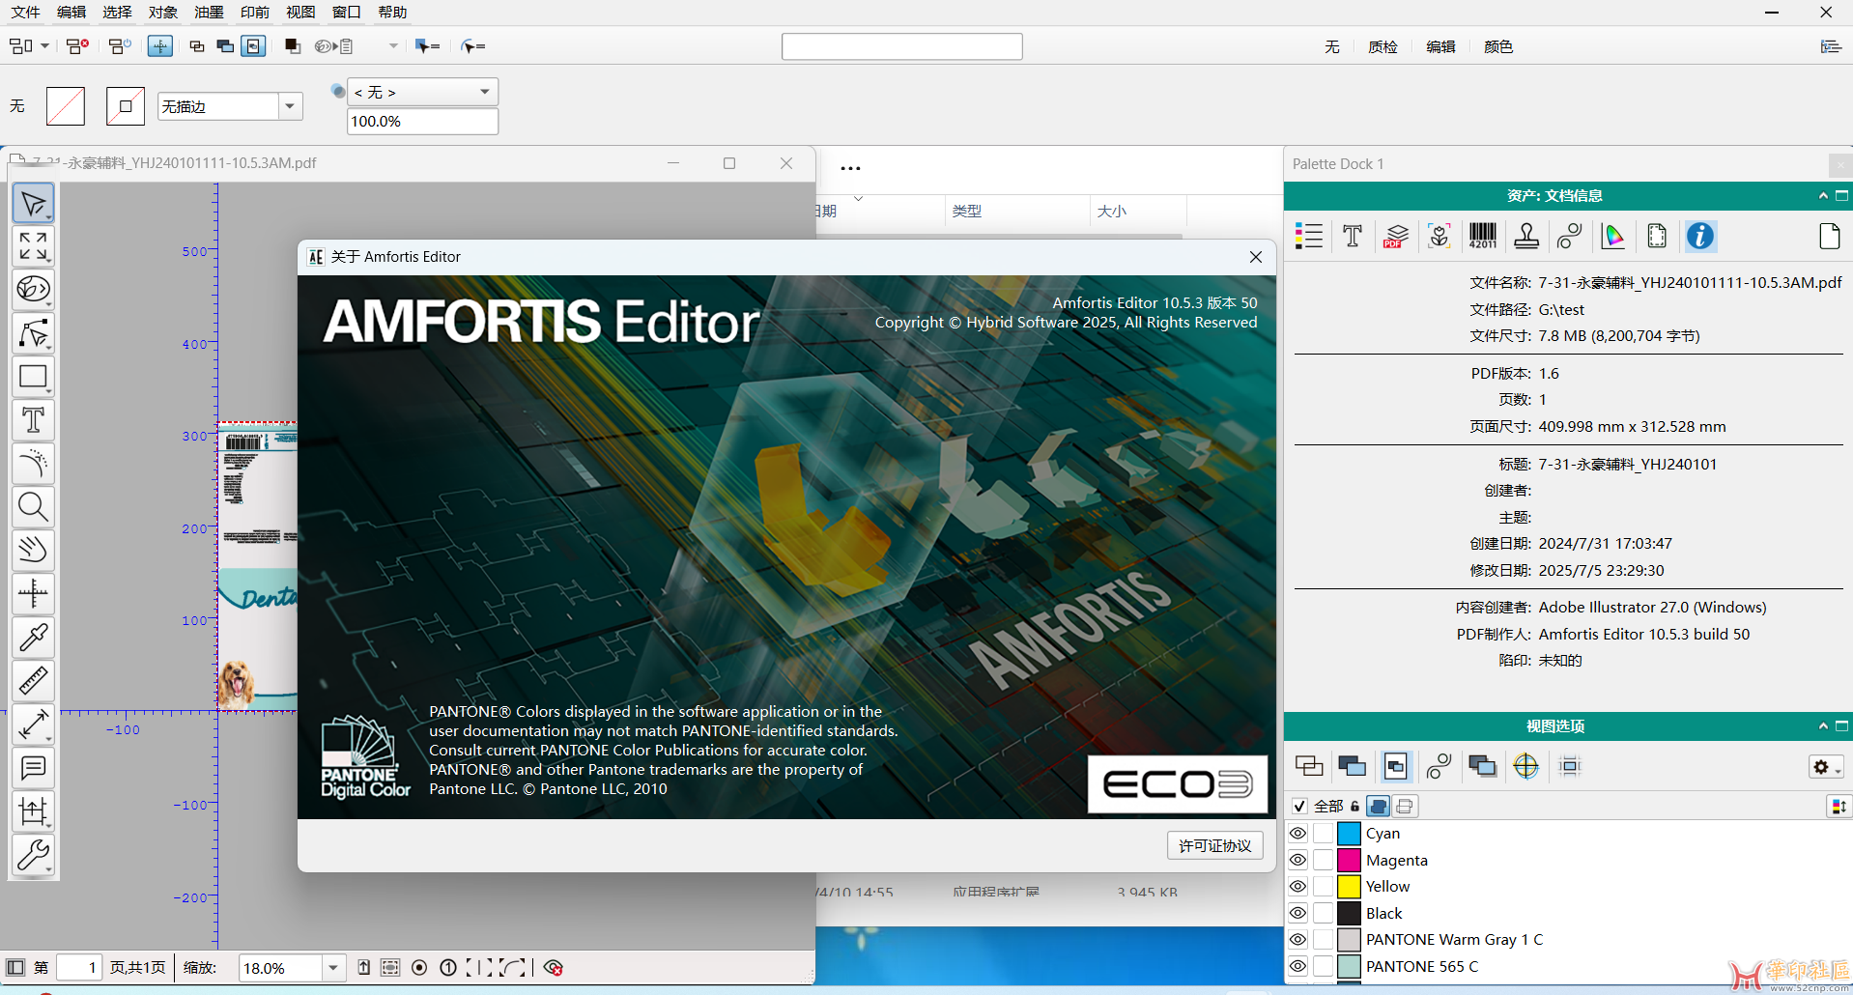Switch to 质检 workspace
This screenshot has height=995, width=1853.
tap(1383, 46)
